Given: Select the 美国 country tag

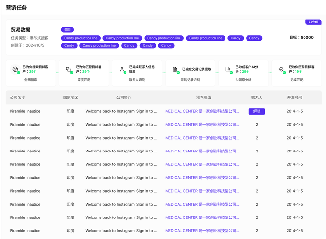Looking at the screenshot, I should 67,30.
